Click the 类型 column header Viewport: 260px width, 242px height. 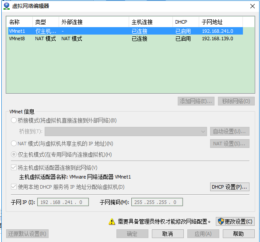[x=46, y=22]
